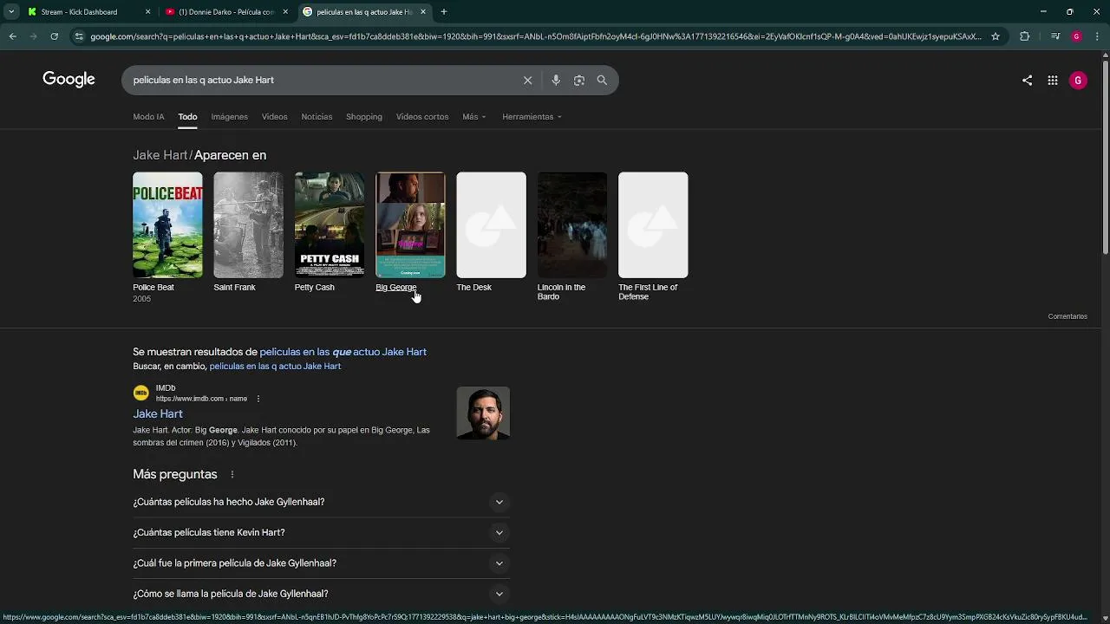Click the magnifier search button
The height and width of the screenshot is (624, 1110).
pyautogui.click(x=602, y=80)
